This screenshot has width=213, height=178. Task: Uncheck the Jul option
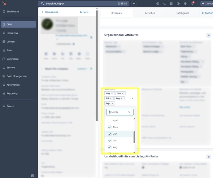click(x=110, y=141)
